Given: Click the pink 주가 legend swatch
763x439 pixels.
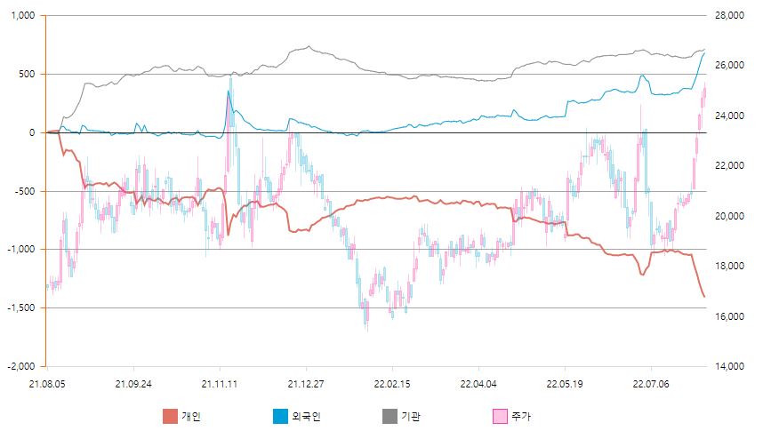Looking at the screenshot, I should point(499,416).
